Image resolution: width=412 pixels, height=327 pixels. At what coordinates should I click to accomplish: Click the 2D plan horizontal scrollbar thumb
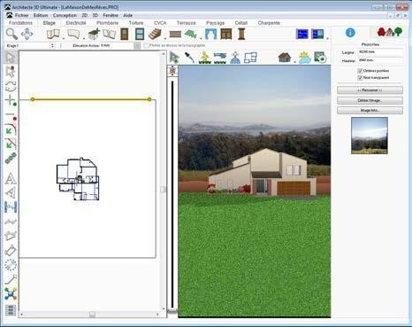(x=92, y=315)
